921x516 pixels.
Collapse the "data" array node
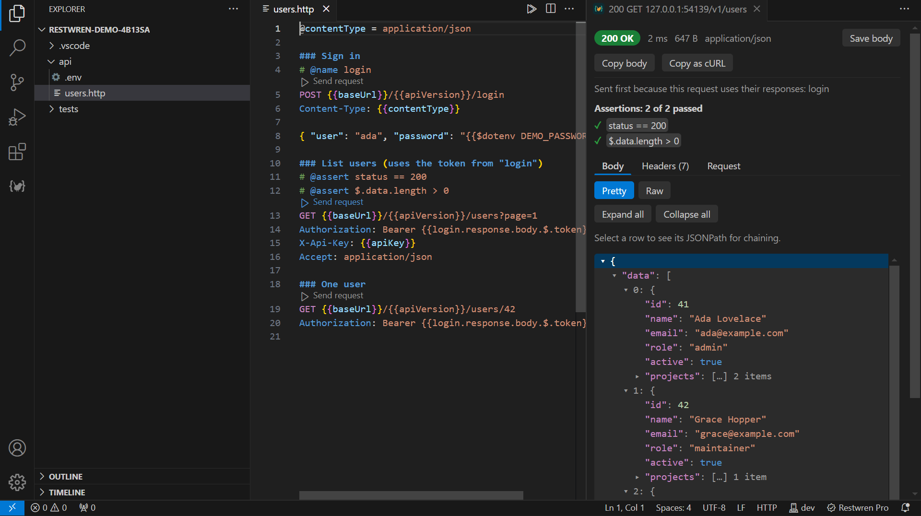coord(614,275)
